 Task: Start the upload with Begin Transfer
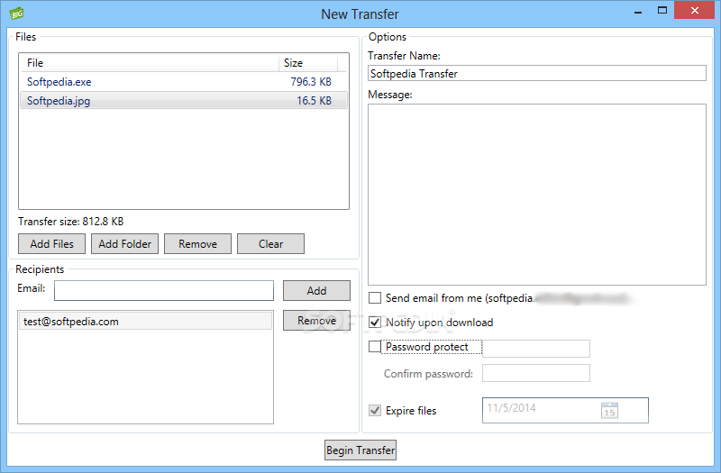(360, 450)
